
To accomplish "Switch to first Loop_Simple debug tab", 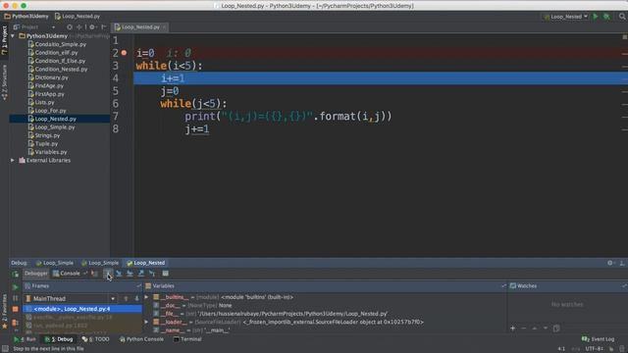I will (x=55, y=263).
